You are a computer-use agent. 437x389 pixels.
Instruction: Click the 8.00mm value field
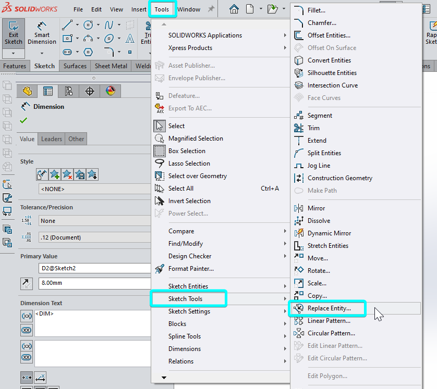coord(95,283)
